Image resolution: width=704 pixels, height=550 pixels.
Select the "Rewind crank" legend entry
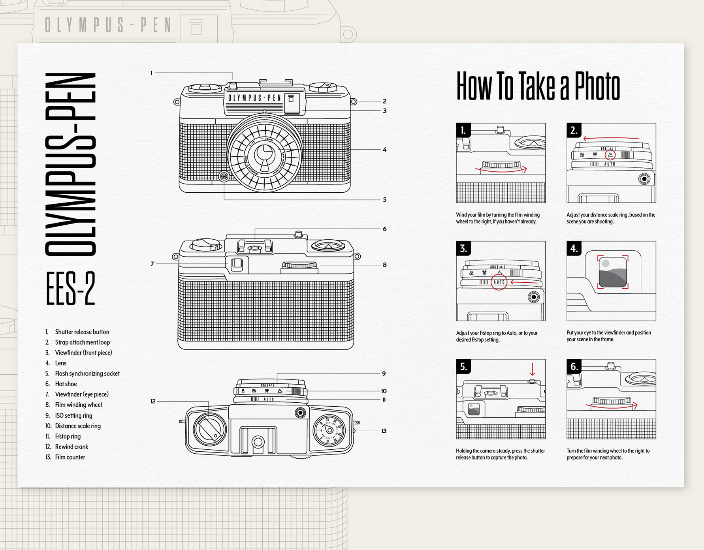[72, 447]
